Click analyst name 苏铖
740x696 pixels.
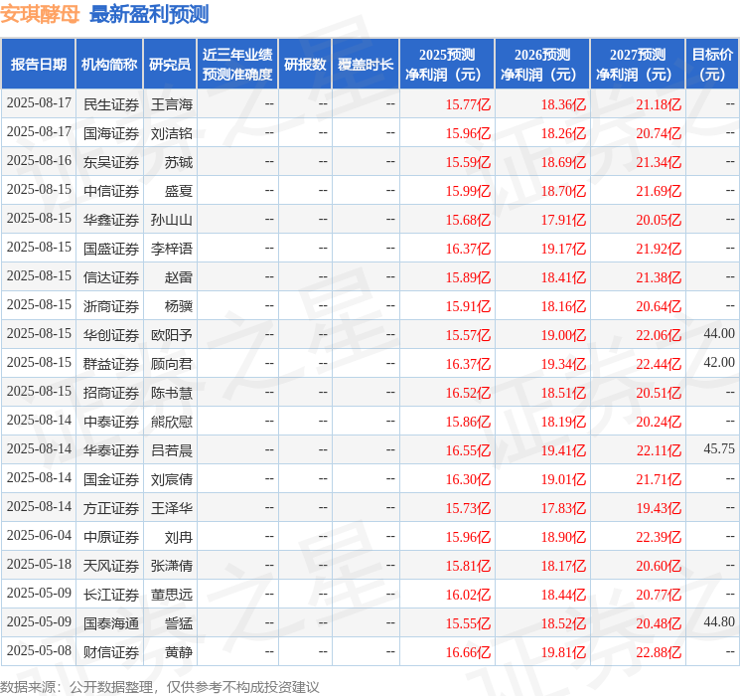point(179,162)
